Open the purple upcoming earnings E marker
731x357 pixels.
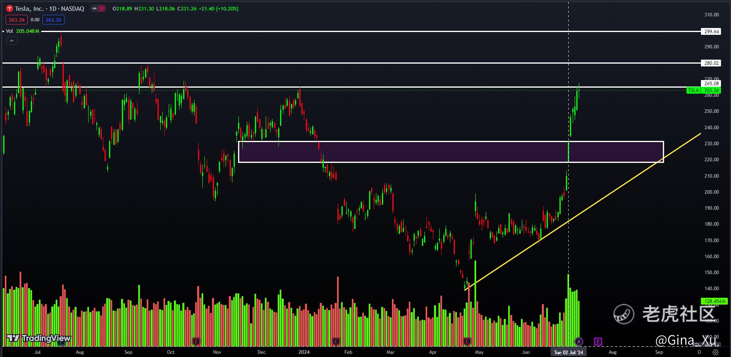tap(598, 341)
